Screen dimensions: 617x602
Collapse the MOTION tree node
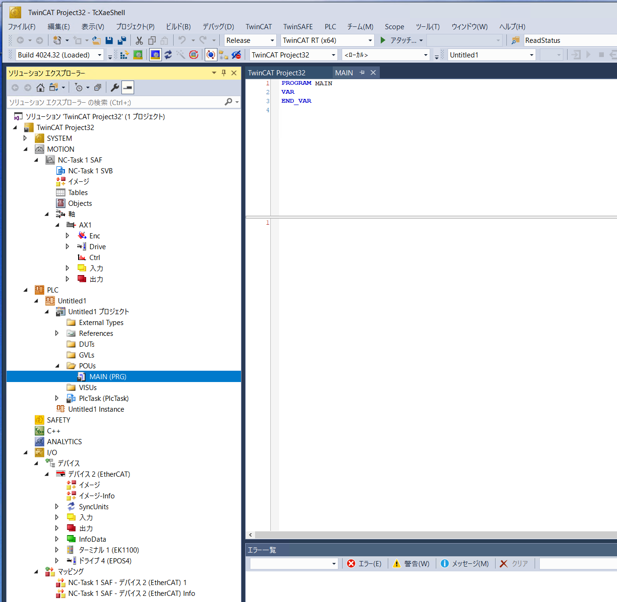coord(25,149)
